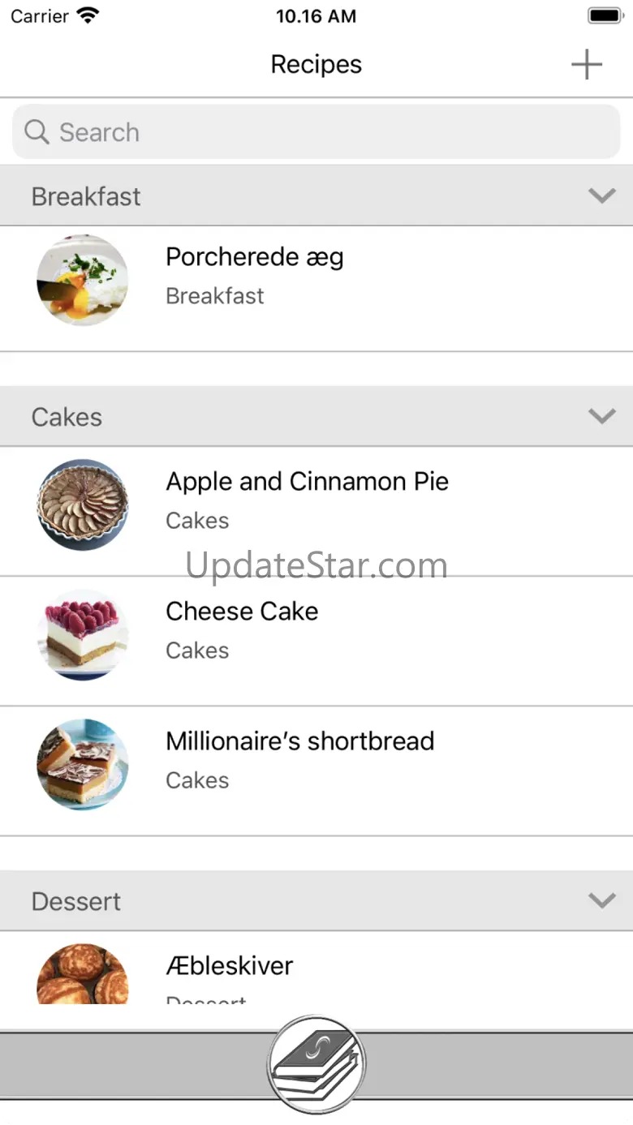This screenshot has width=633, height=1125.
Task: Tap the Æbleskiver thumbnail image
Action: coord(83,973)
